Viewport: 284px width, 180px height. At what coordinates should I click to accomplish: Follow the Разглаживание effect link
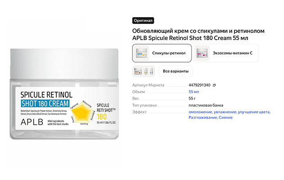pos(203,117)
